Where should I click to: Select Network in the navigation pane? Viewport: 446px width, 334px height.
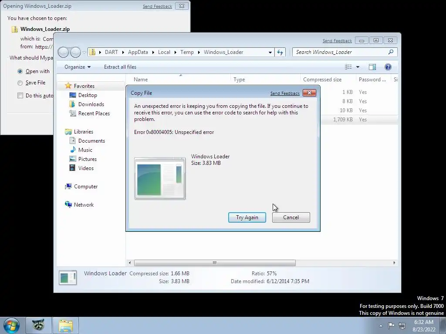pos(84,205)
